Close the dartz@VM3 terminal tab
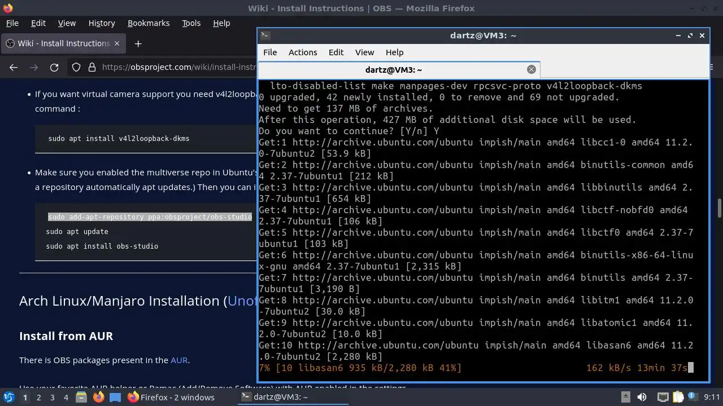Image resolution: width=723 pixels, height=406 pixels. click(x=531, y=69)
